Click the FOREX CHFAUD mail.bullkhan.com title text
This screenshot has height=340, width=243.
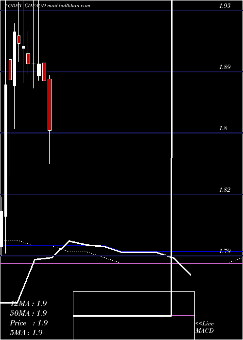pos(48,6)
